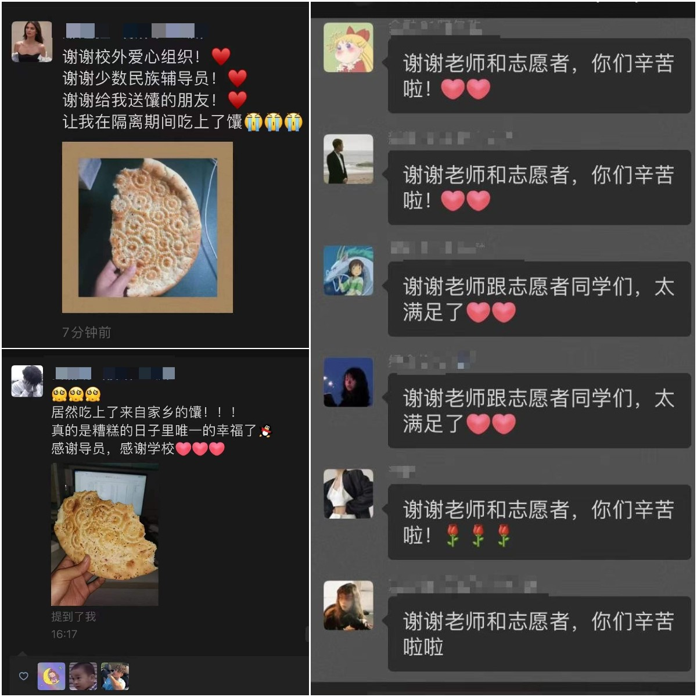Tap the heart like icon at bottom left
This screenshot has height=697, width=697.
[24, 676]
